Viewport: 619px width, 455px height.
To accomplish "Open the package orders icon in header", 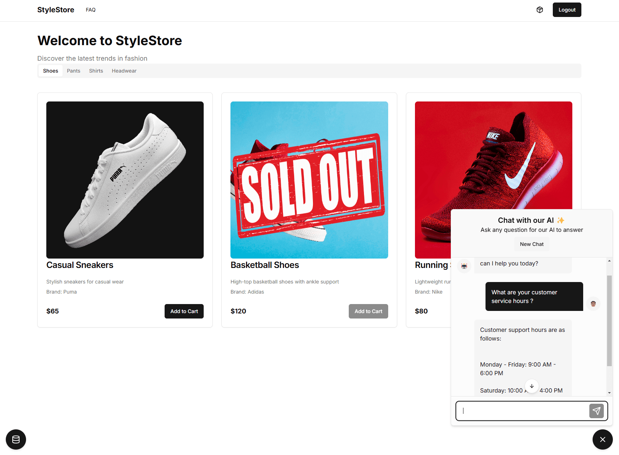I will pos(539,10).
